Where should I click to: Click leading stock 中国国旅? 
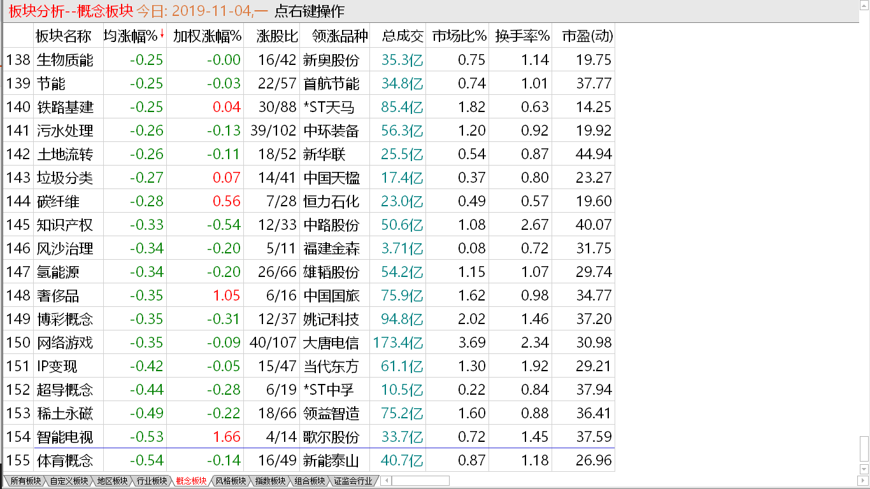331,295
